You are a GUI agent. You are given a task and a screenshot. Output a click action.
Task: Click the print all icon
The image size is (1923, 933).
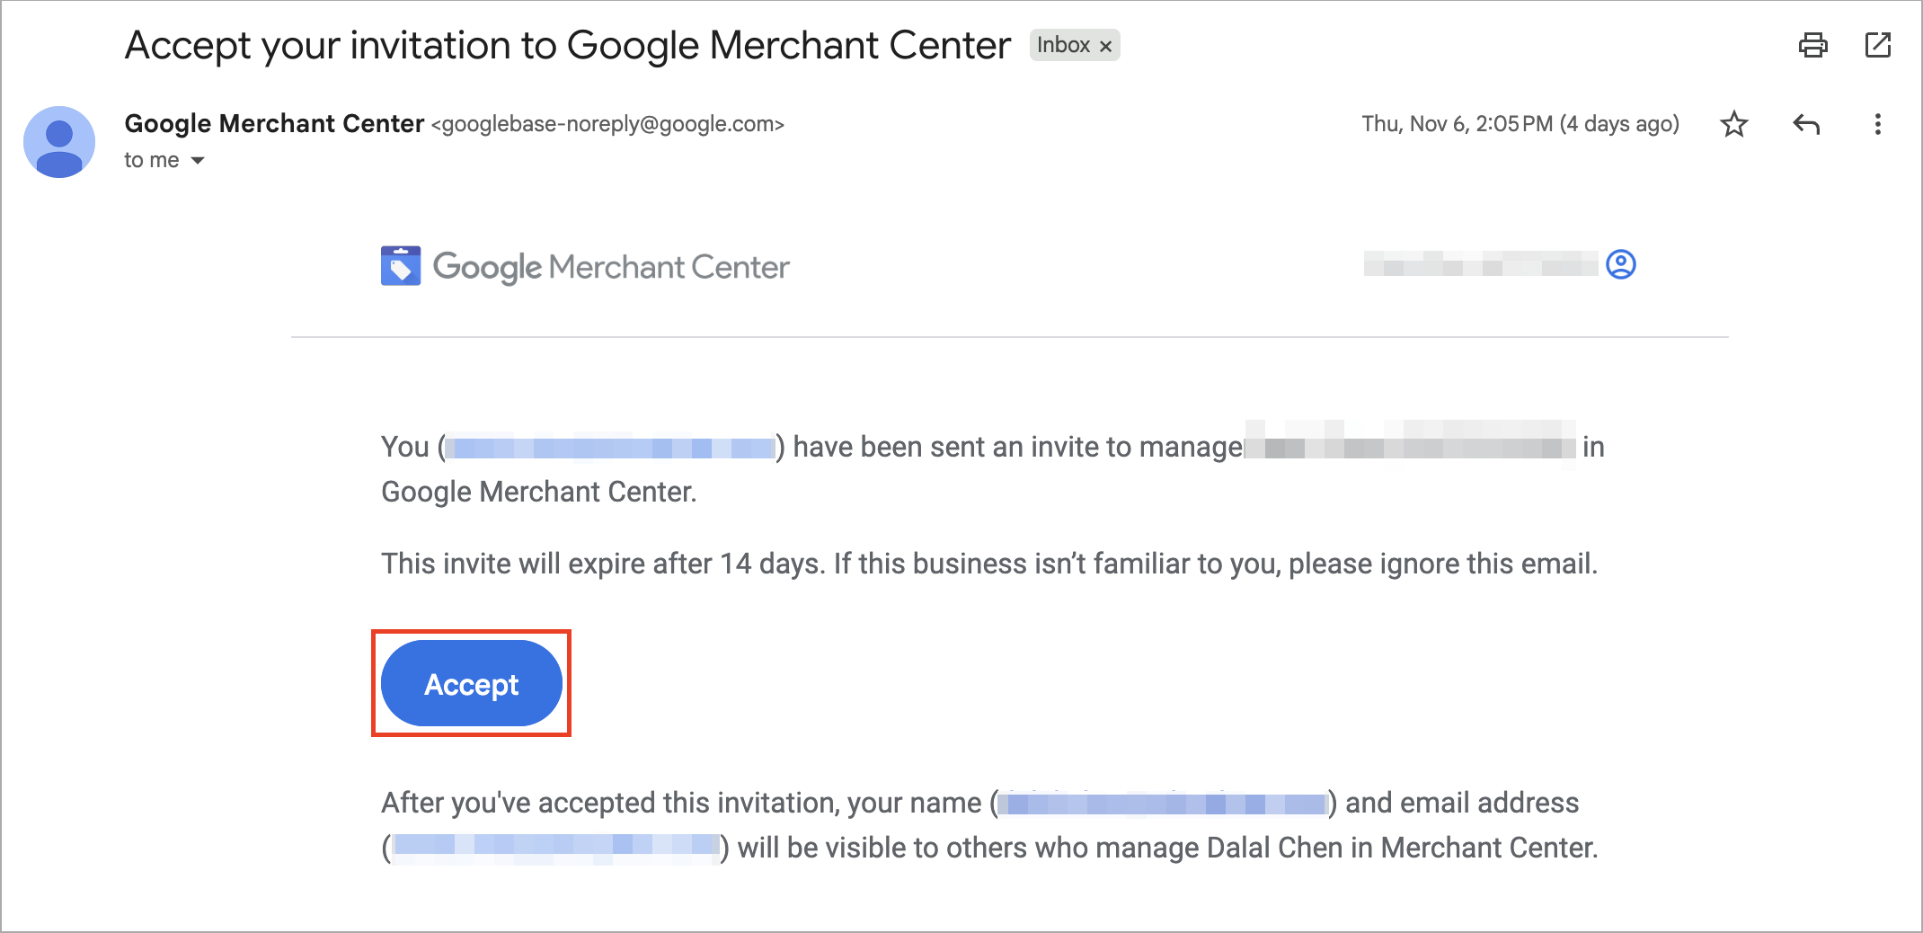pos(1812,45)
